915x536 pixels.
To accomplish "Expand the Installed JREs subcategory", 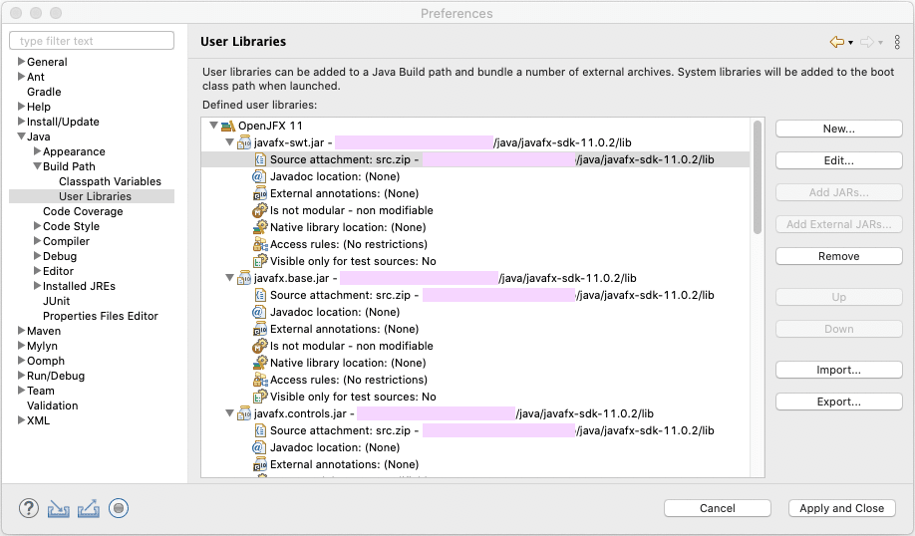I will pyautogui.click(x=37, y=285).
